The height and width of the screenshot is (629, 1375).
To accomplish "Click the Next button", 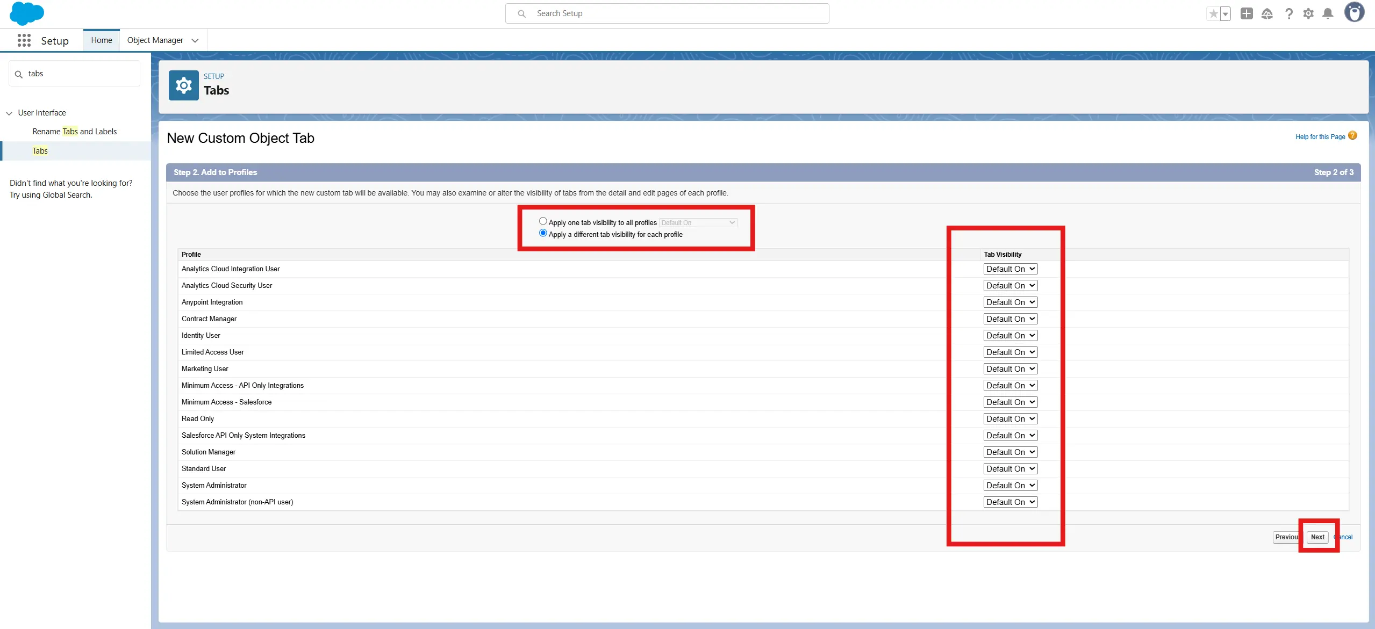I will 1317,537.
